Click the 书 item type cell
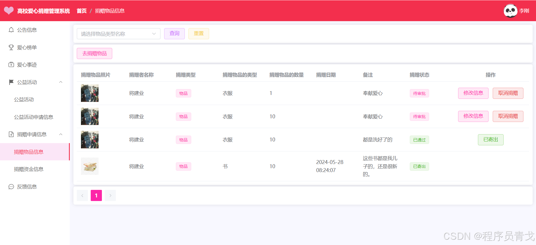Image resolution: width=536 pixels, height=245 pixels. point(225,166)
